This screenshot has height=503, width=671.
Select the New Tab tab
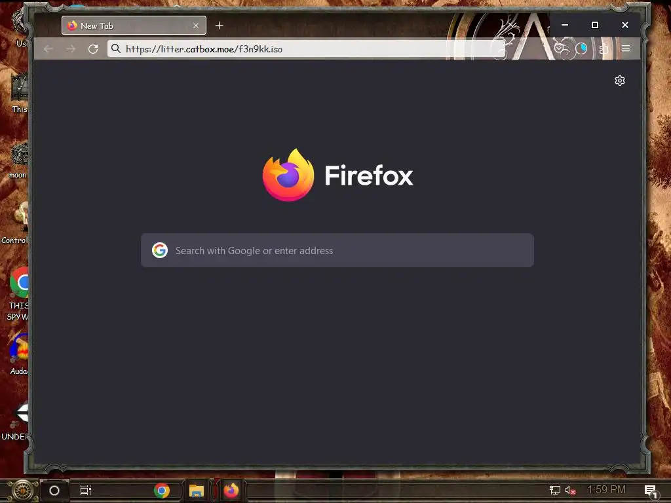tap(134, 26)
